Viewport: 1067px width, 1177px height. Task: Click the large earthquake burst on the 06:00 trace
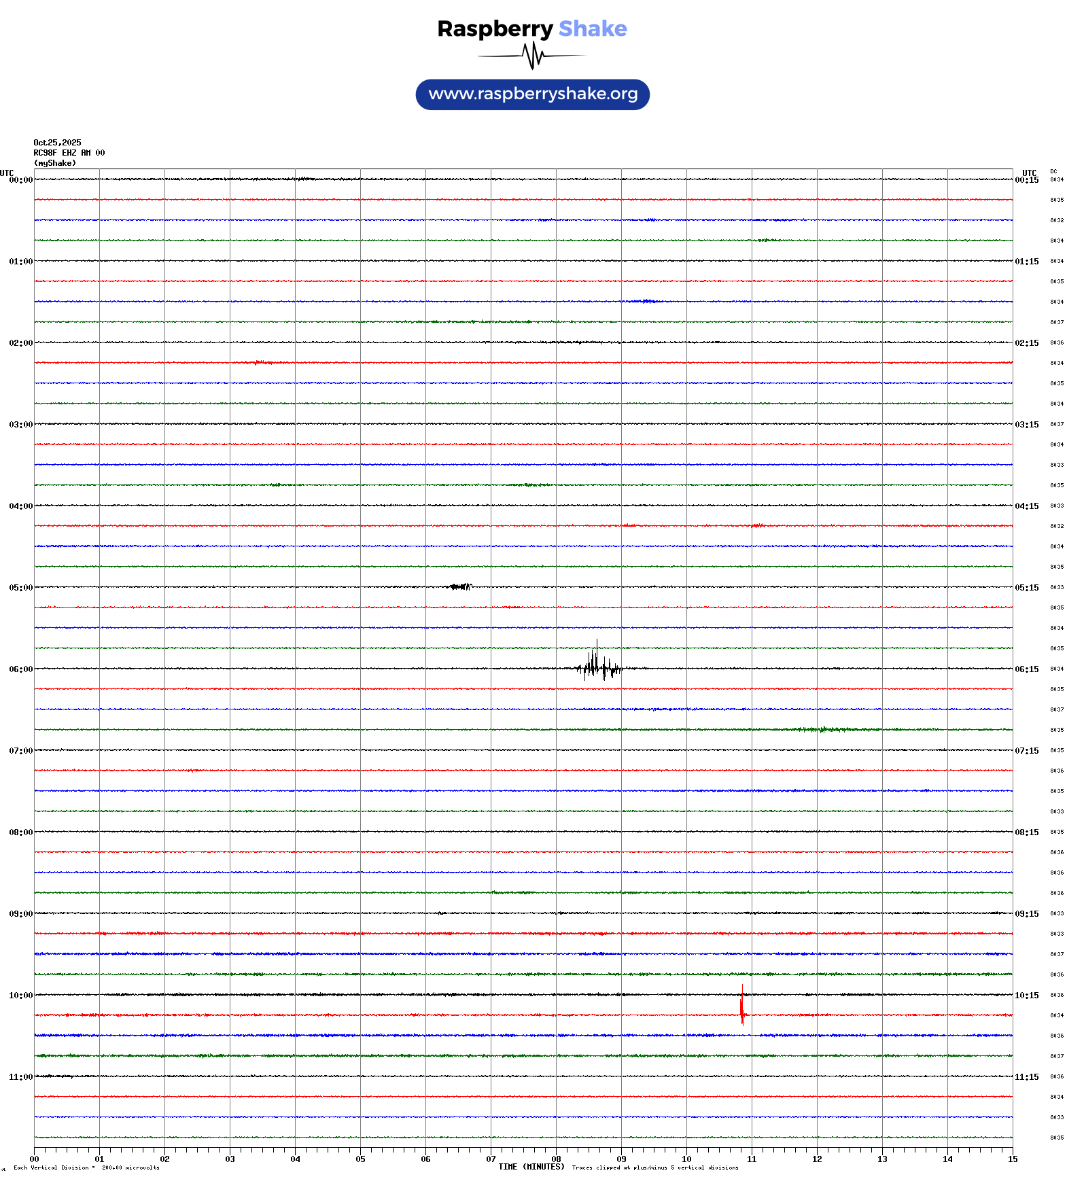pos(597,667)
